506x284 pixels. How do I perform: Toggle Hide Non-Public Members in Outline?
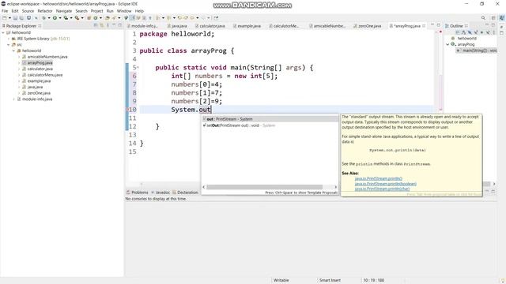click(x=481, y=32)
